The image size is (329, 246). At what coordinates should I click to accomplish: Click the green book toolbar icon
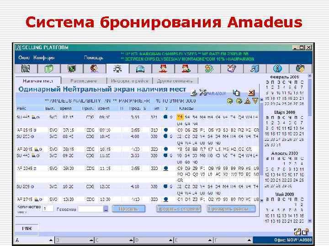(49, 68)
